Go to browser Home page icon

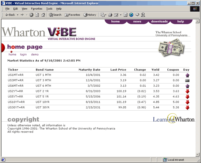click(x=43, y=15)
